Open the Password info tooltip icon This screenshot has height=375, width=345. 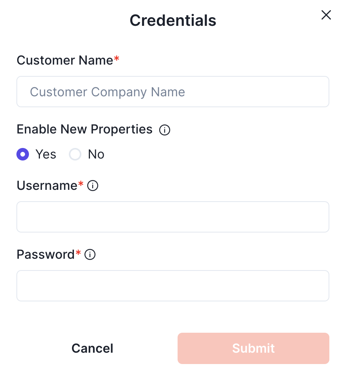(90, 255)
